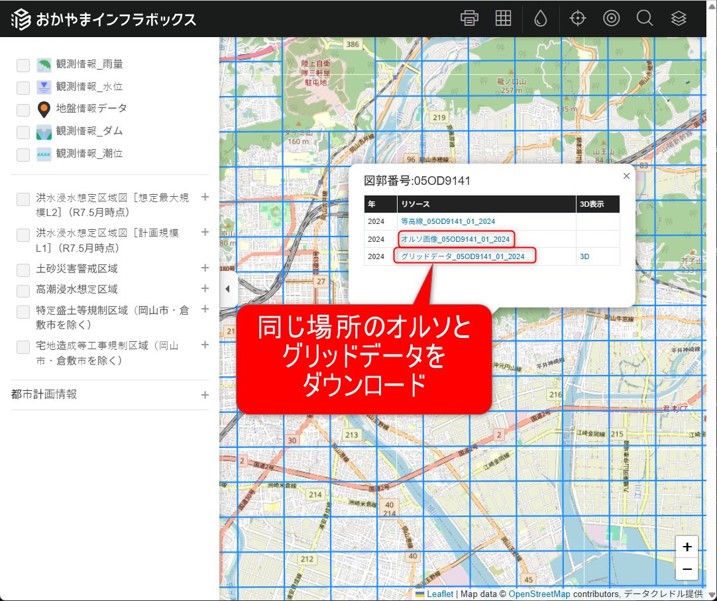Click the water drop icon
The width and height of the screenshot is (717, 601).
[x=541, y=19]
